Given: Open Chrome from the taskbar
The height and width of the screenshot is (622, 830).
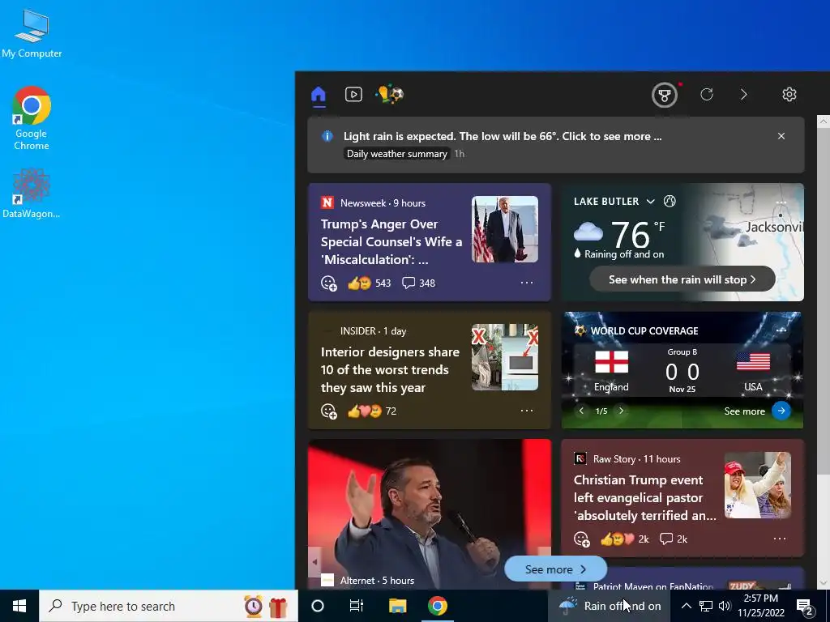Looking at the screenshot, I should 437,606.
